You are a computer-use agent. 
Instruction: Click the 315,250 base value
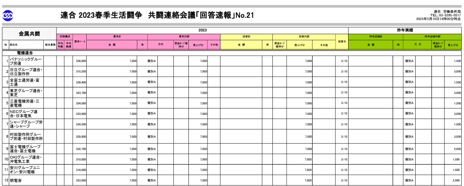[81, 71]
